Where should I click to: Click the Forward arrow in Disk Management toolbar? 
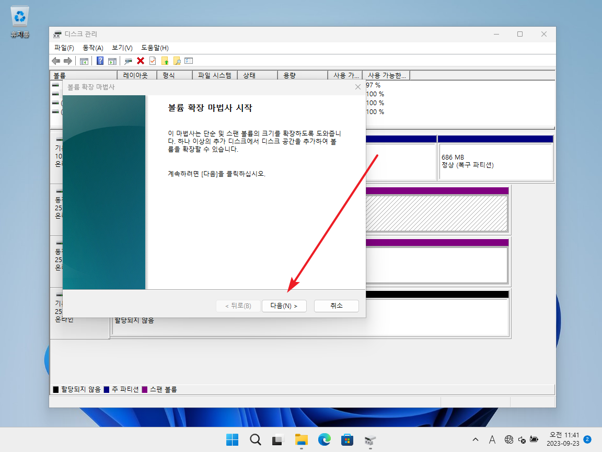[68, 61]
